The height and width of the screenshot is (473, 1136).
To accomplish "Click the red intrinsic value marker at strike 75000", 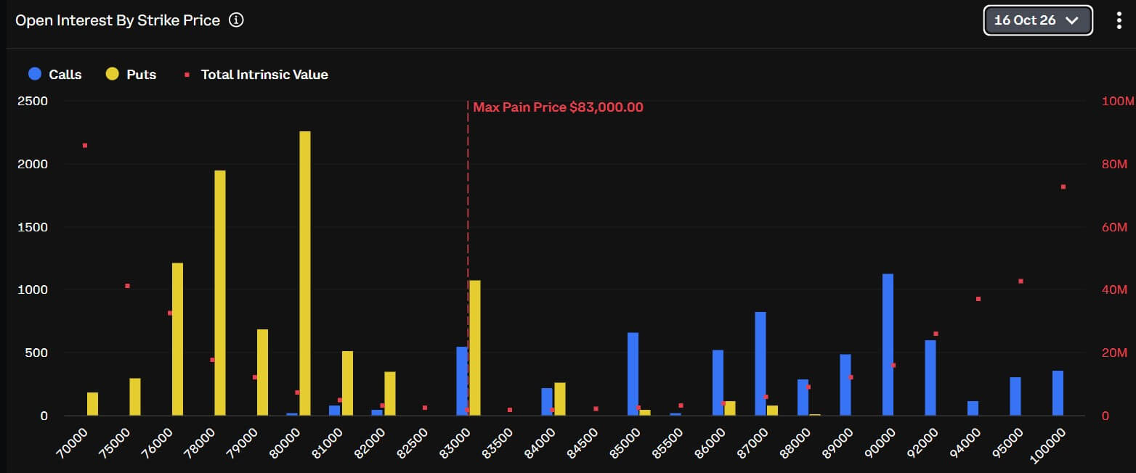I will click(127, 286).
